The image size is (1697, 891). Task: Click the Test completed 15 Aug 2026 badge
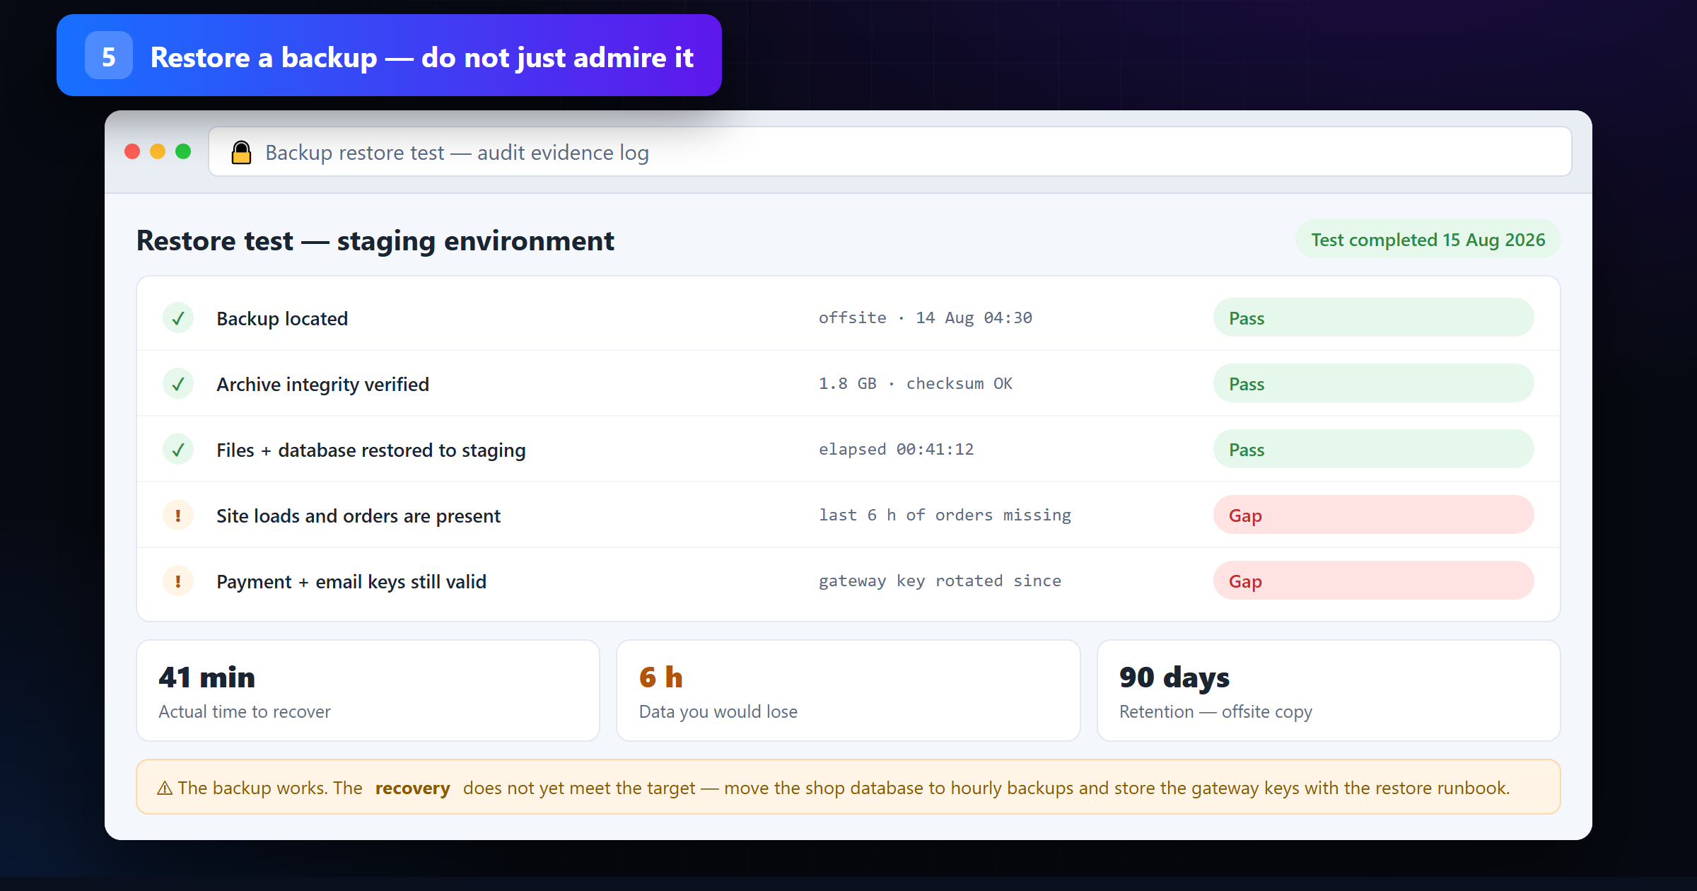click(1428, 240)
